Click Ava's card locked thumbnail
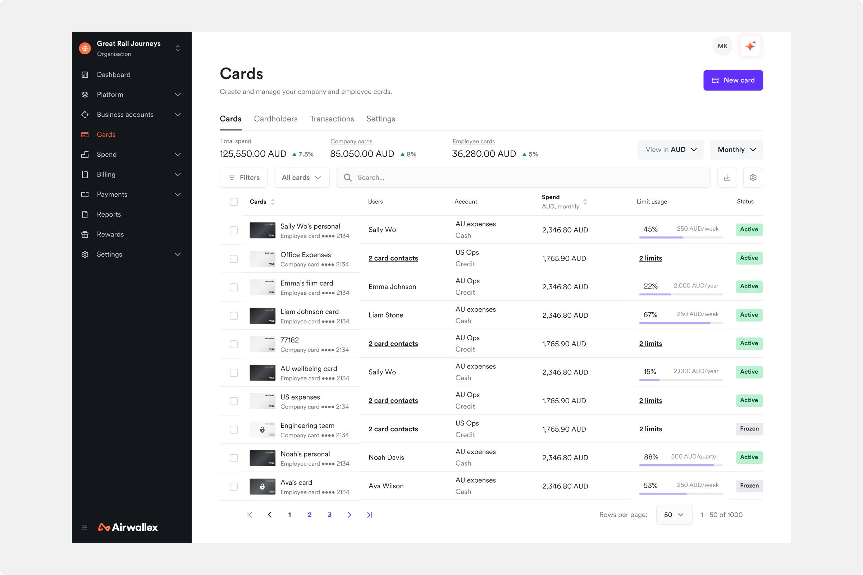 tap(262, 487)
